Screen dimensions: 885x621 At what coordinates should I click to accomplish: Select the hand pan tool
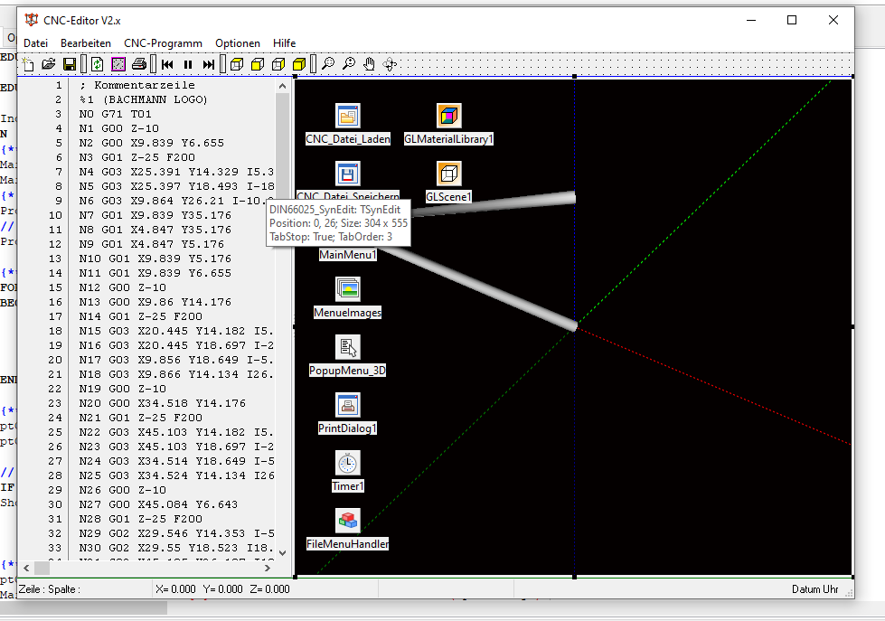(x=369, y=64)
